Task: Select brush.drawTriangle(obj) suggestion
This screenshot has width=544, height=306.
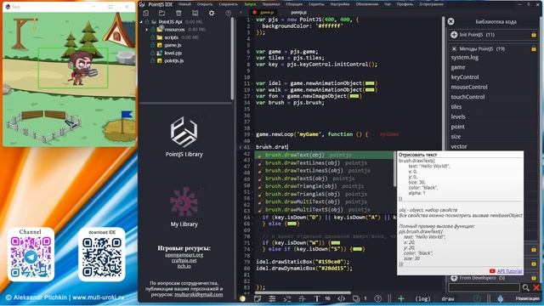Action: click(x=301, y=186)
